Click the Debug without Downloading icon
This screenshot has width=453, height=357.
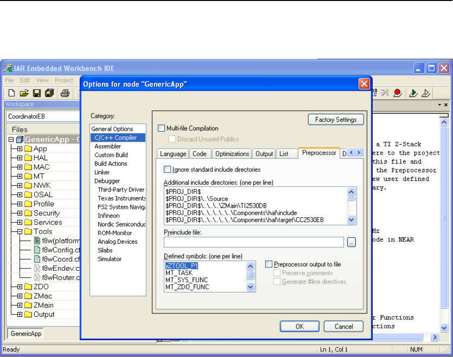click(425, 93)
